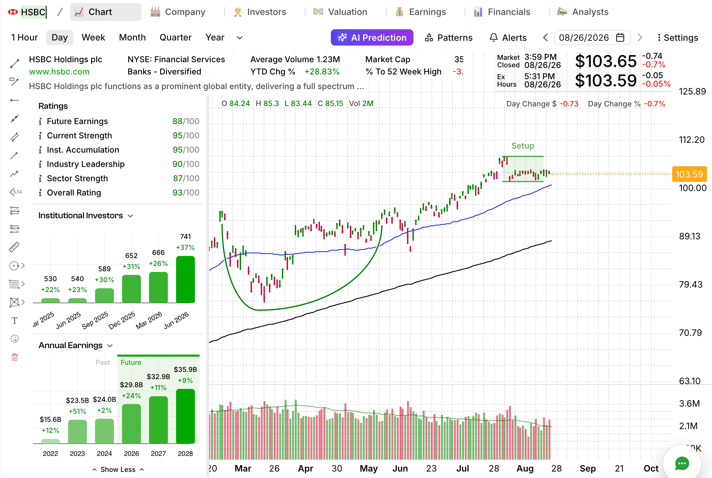Click the 103.59 current price label
The image size is (712, 478).
689,174
